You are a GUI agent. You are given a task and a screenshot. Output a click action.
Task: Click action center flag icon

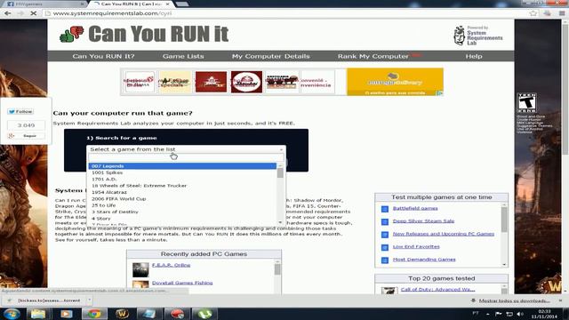pos(499,314)
